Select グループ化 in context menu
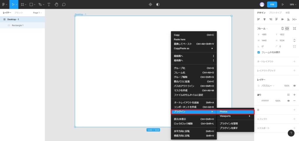Viewport: 299px width, 141px height. [x=180, y=68]
